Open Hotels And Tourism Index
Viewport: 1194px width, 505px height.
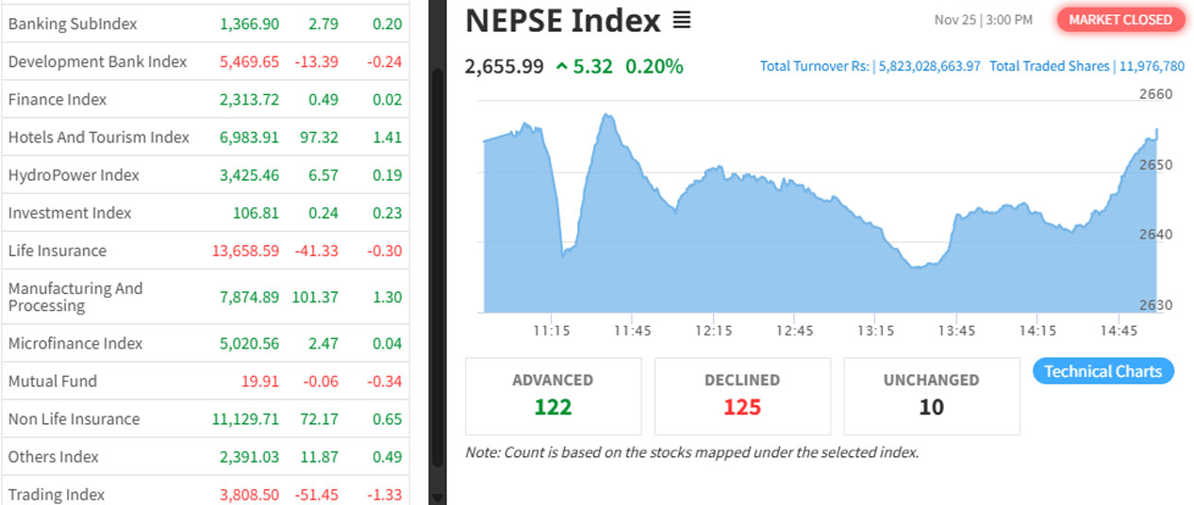[x=99, y=137]
